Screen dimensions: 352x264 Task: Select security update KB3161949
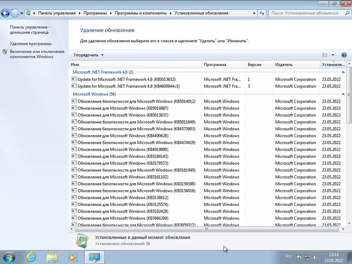pos(136,170)
